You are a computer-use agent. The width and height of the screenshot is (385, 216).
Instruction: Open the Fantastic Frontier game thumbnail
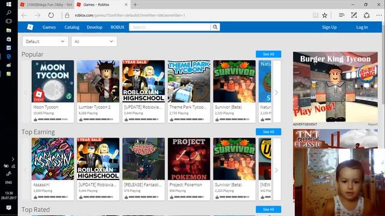[x=144, y=159]
